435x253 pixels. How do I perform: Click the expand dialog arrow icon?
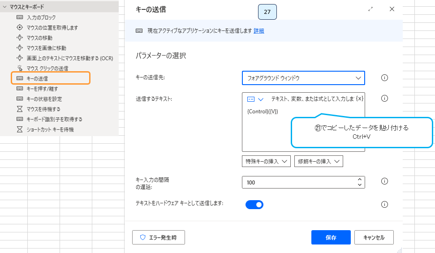coord(370,9)
